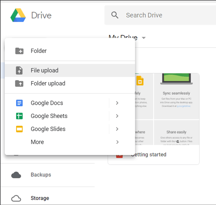Click the yellow Google Slides icon
This screenshot has width=216, height=205.
(x=19, y=129)
